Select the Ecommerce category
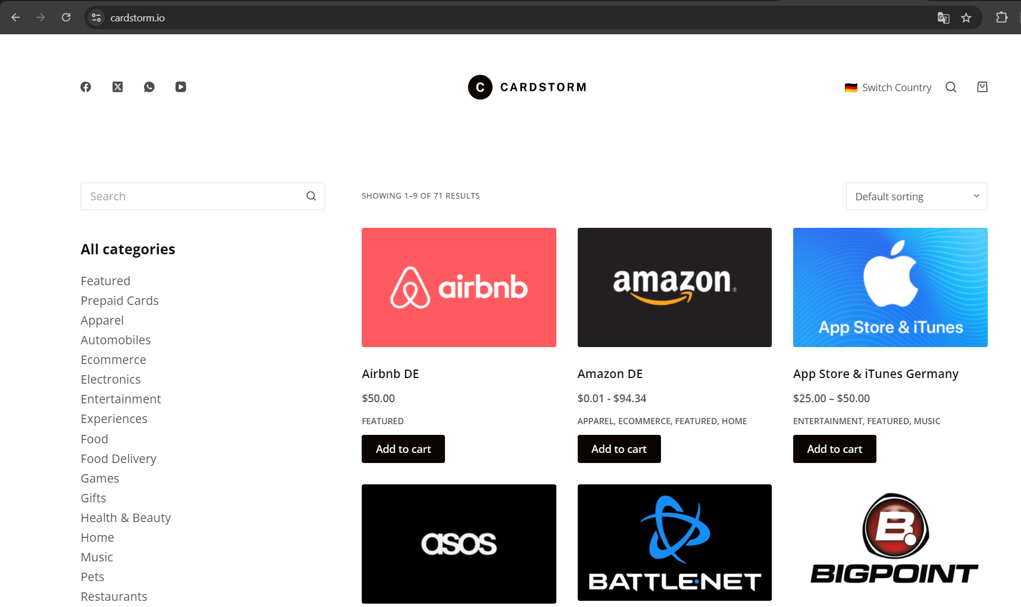Image resolution: width=1021 pixels, height=607 pixels. tap(113, 359)
